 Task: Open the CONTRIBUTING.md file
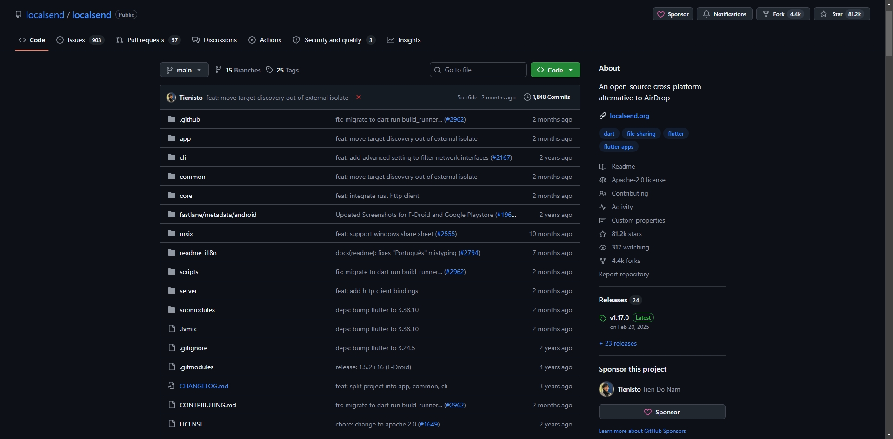pyautogui.click(x=208, y=405)
